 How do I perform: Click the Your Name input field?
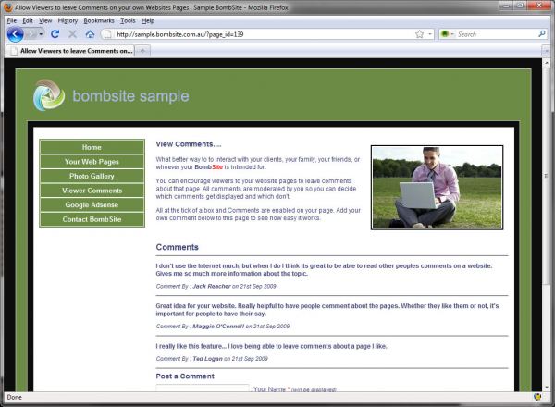tap(203, 389)
